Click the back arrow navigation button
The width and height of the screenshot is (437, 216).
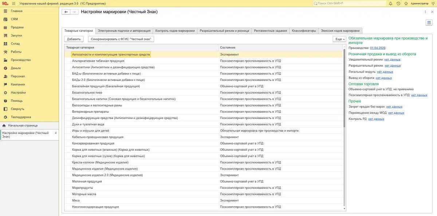(66, 12)
